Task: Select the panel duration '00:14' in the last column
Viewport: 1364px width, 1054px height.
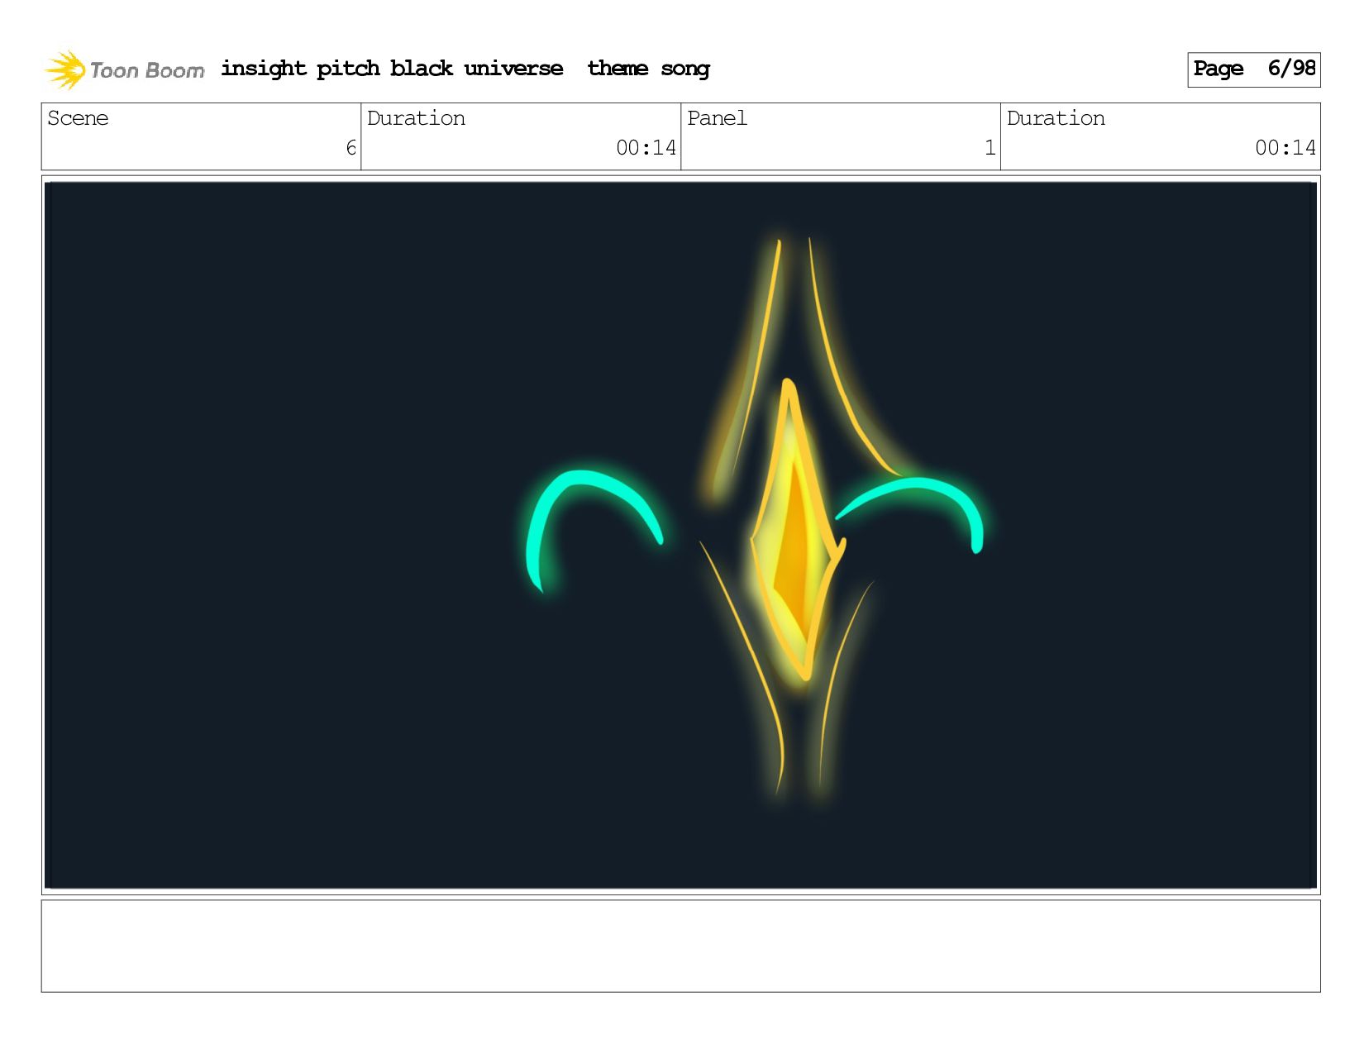Action: [x=1285, y=148]
